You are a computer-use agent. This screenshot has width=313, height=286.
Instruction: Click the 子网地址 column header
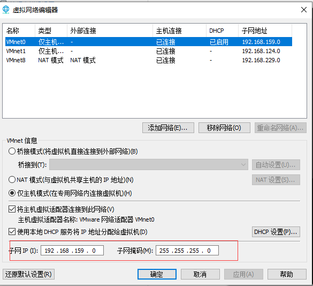265,31
